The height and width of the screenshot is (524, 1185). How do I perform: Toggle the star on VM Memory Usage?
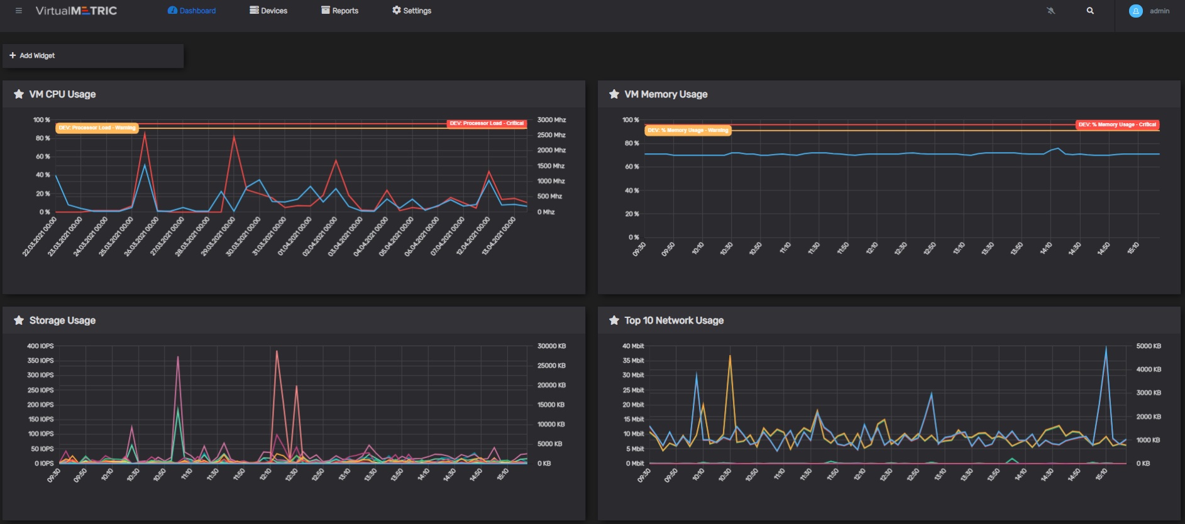[x=614, y=94]
